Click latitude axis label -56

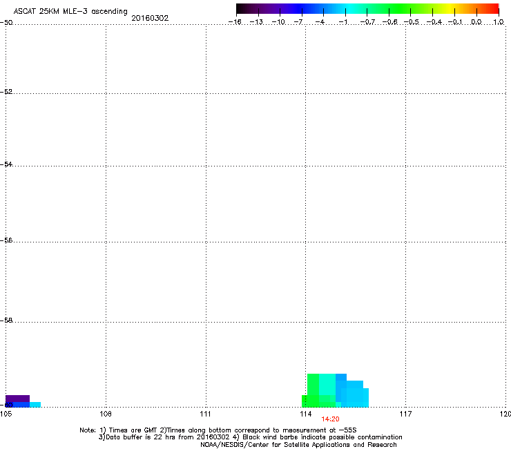(6, 240)
